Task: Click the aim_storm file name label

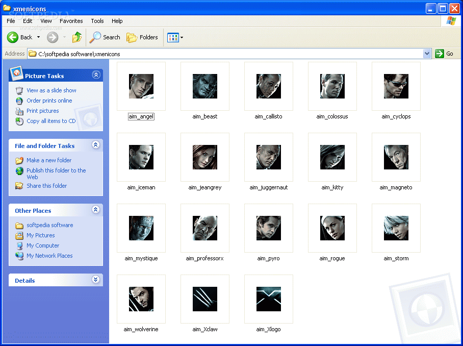Action: (x=396, y=258)
